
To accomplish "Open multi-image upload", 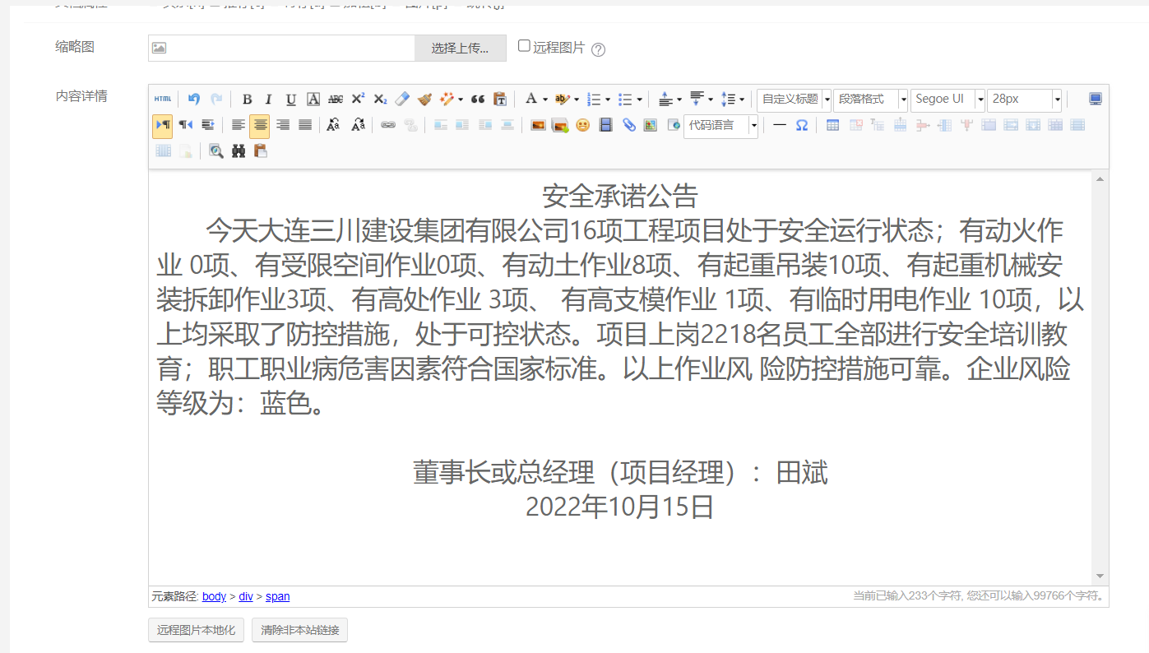I will coord(560,125).
